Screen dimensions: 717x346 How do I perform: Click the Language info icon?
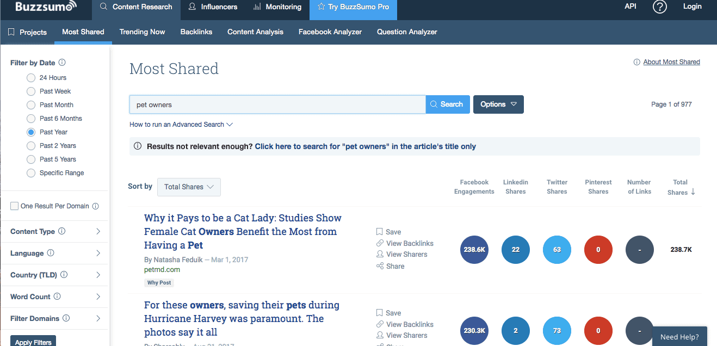coord(51,253)
